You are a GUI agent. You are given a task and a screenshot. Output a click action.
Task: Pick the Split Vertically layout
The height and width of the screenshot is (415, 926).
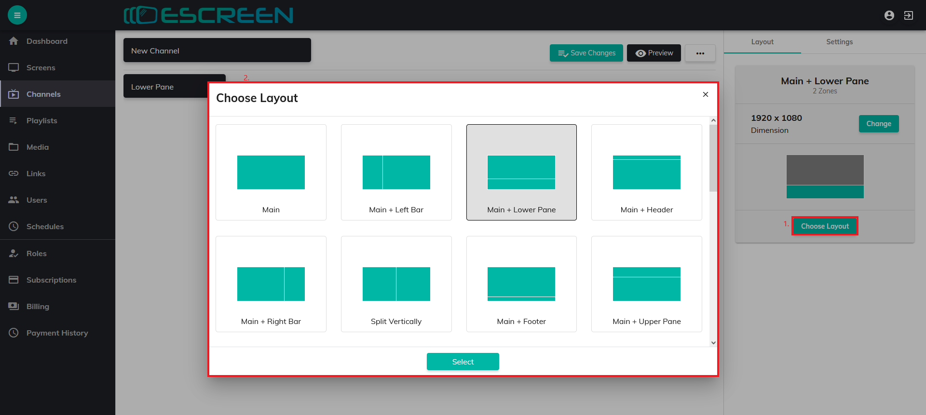[396, 284]
